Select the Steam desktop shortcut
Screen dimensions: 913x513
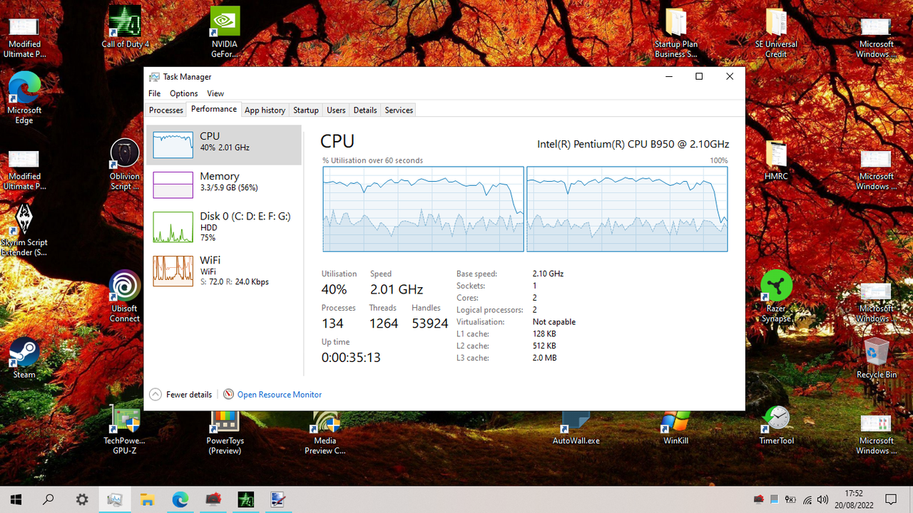pyautogui.click(x=24, y=357)
